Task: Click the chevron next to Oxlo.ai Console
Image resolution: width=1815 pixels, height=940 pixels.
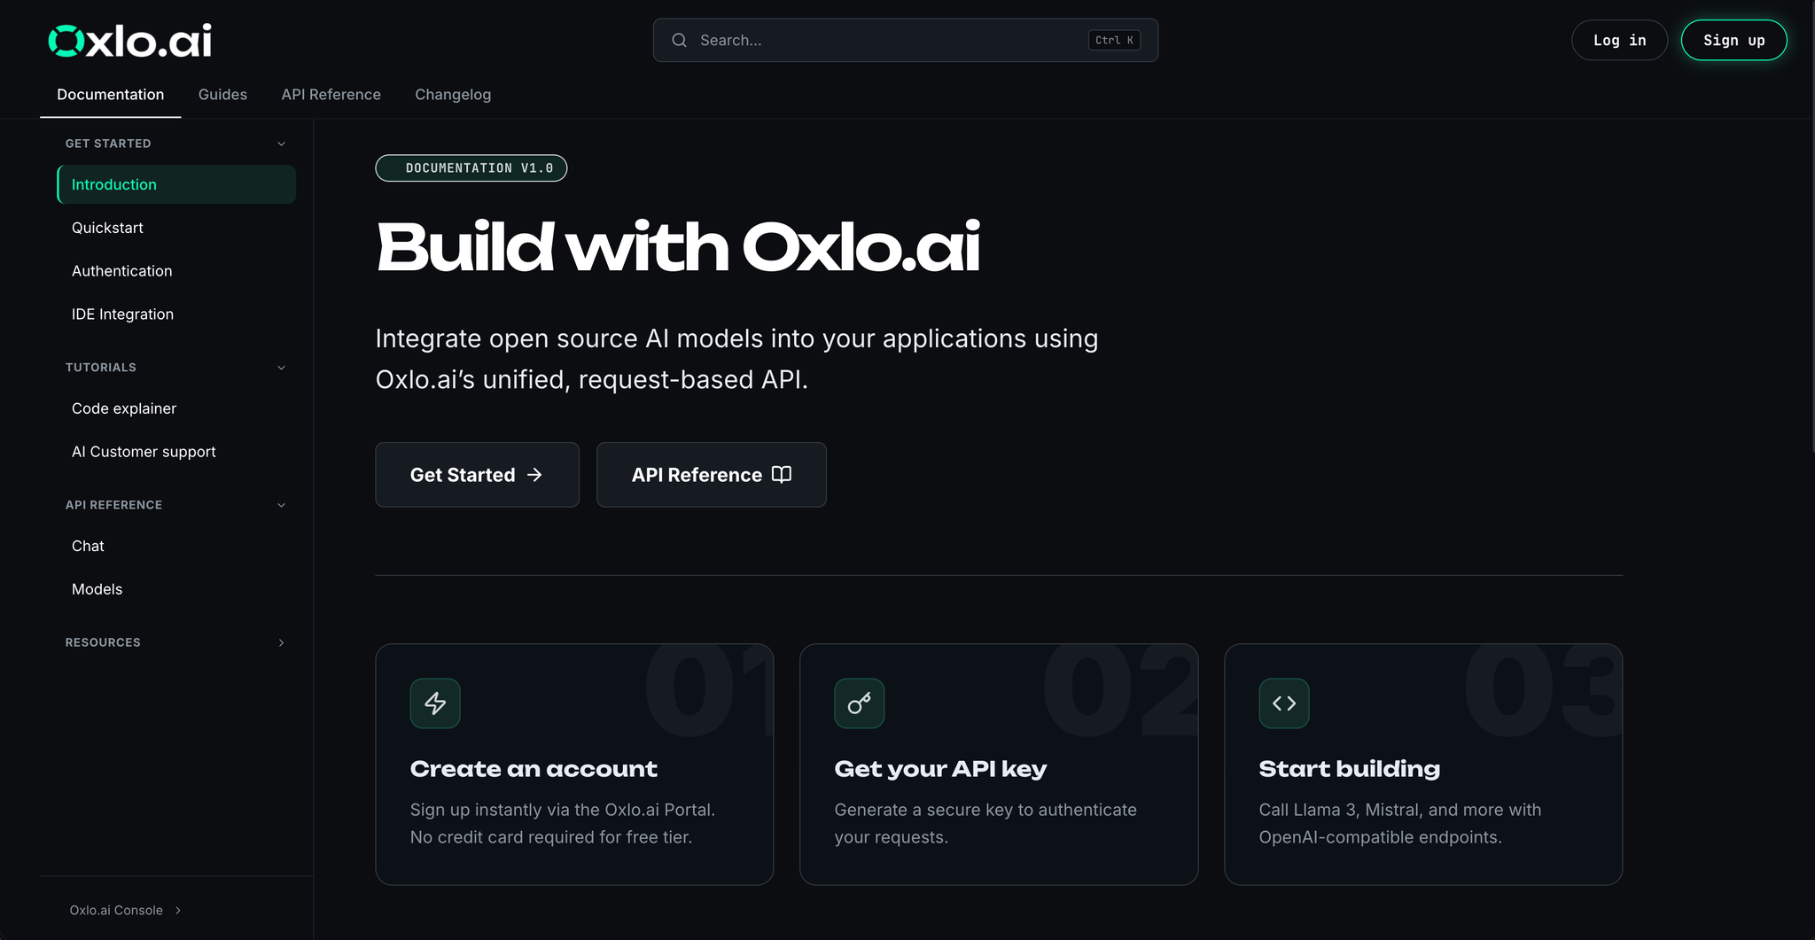Action: (x=179, y=910)
